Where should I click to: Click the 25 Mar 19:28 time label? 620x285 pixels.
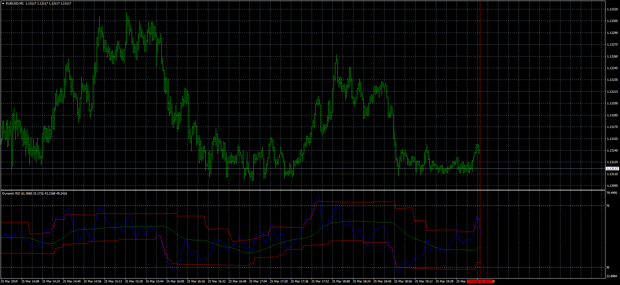[x=445, y=281]
